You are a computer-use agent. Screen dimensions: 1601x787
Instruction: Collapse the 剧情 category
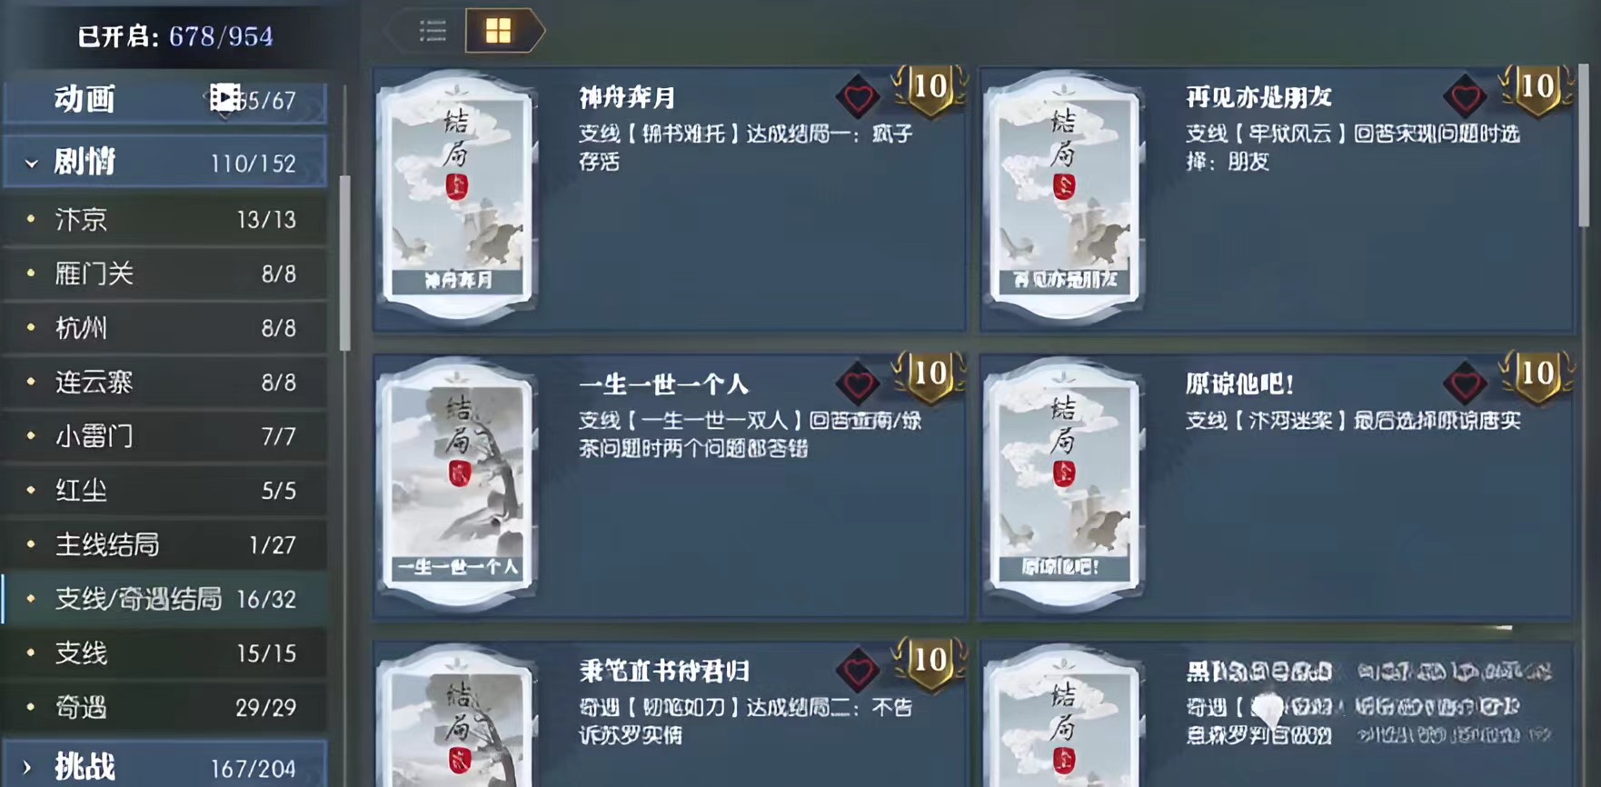tap(165, 163)
